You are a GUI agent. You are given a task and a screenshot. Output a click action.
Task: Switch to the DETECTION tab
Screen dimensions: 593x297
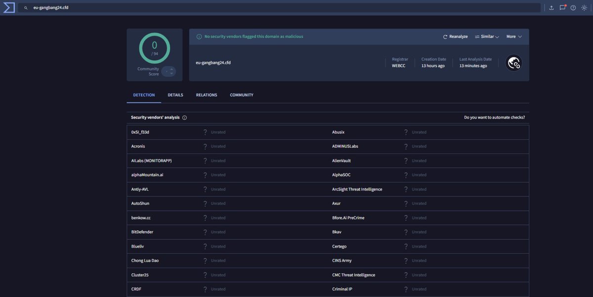(144, 95)
